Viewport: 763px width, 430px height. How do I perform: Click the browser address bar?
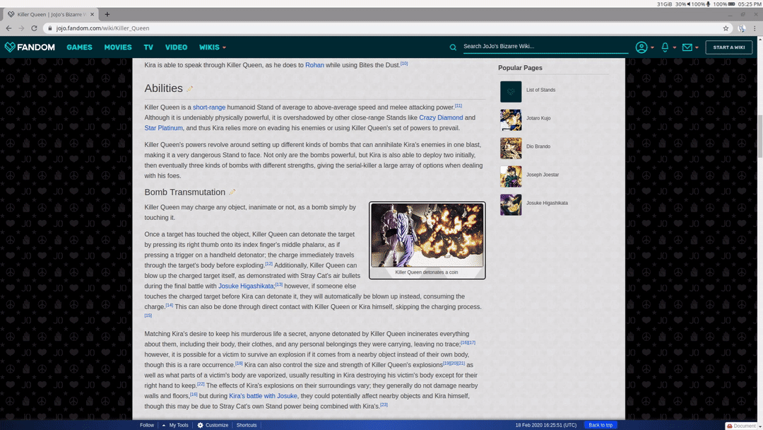(386, 28)
